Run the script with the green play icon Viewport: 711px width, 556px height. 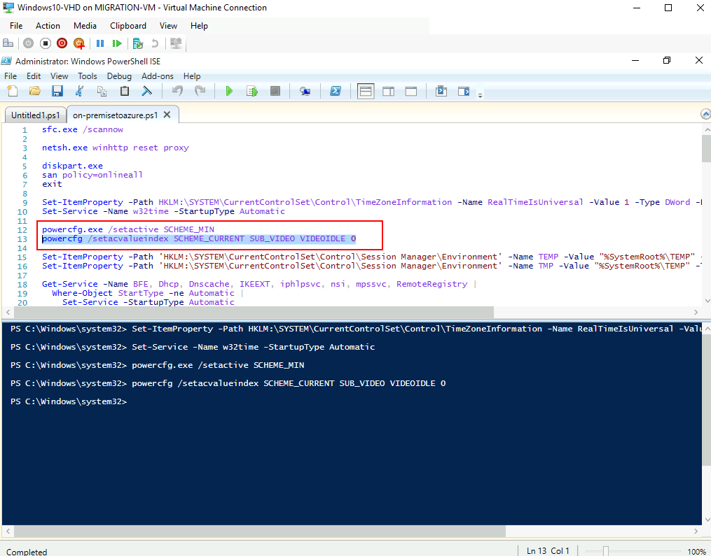(x=229, y=91)
